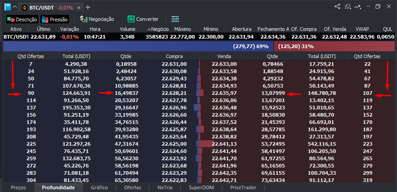Click the detach window icon
Screen dimensions: 397x192
click(x=348, y=6)
